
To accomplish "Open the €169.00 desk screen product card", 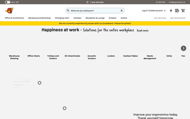I will point(25,83).
